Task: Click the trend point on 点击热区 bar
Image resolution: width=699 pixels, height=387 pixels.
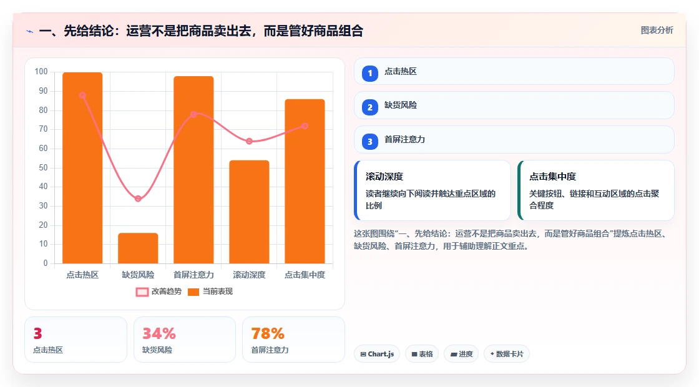Action: (x=82, y=95)
